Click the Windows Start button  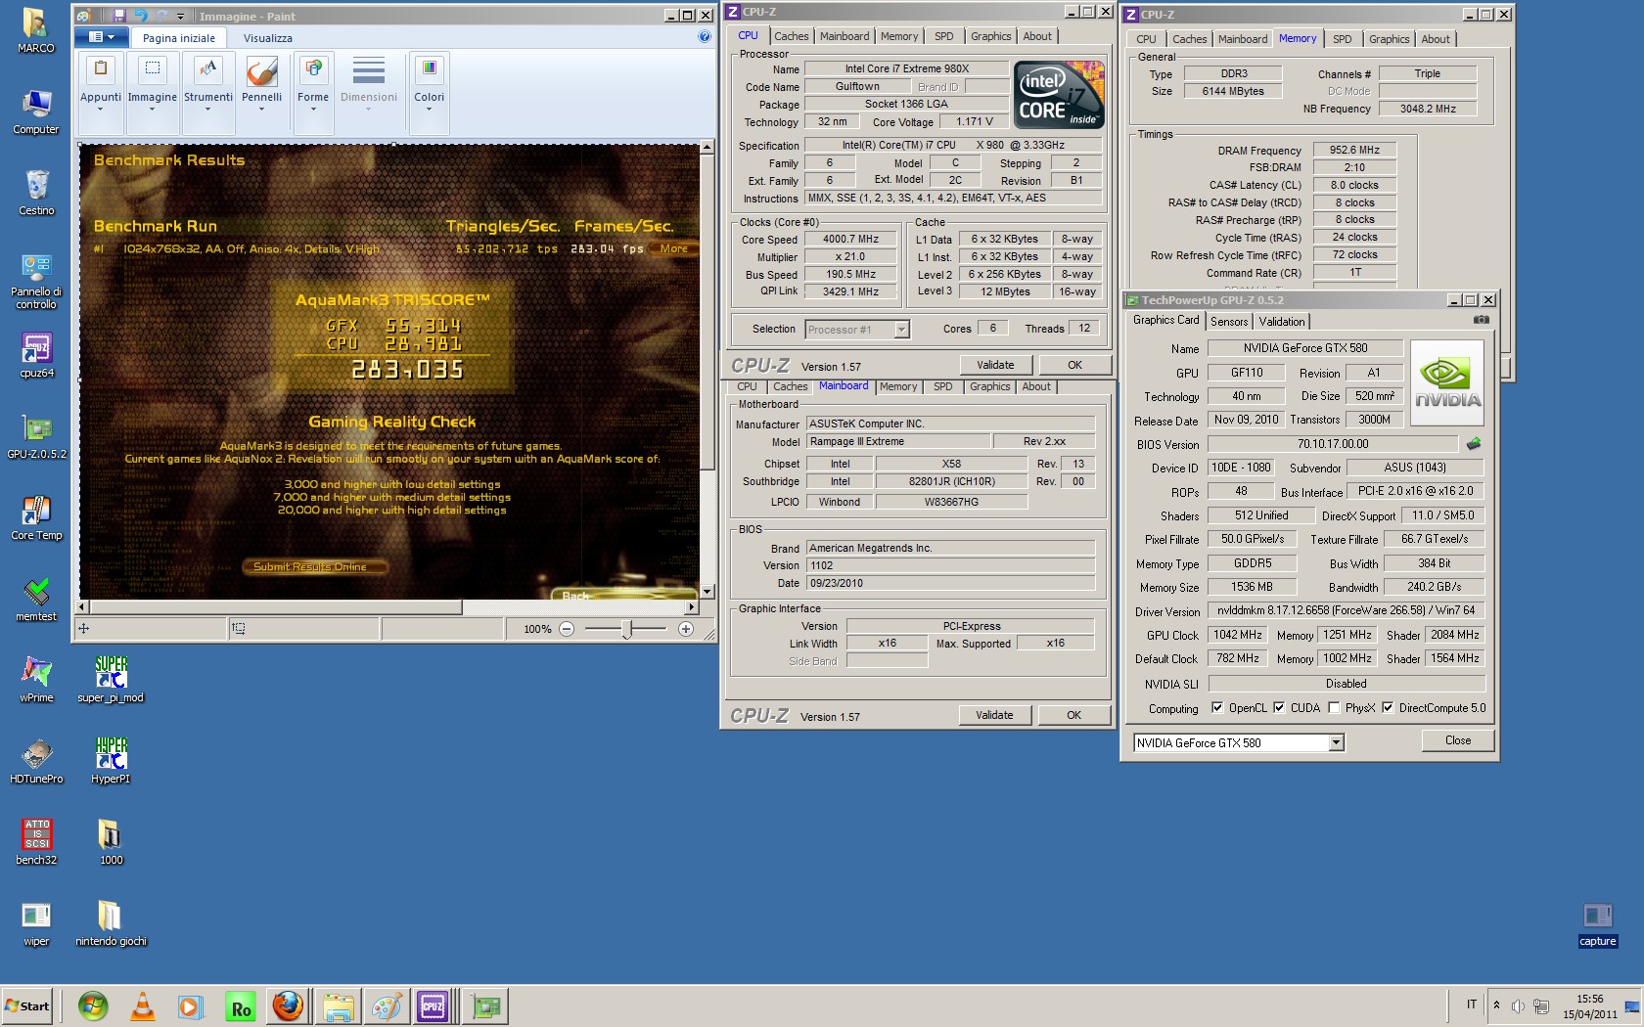click(x=28, y=1005)
